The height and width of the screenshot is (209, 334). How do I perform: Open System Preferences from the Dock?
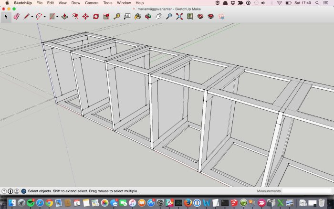point(160,203)
